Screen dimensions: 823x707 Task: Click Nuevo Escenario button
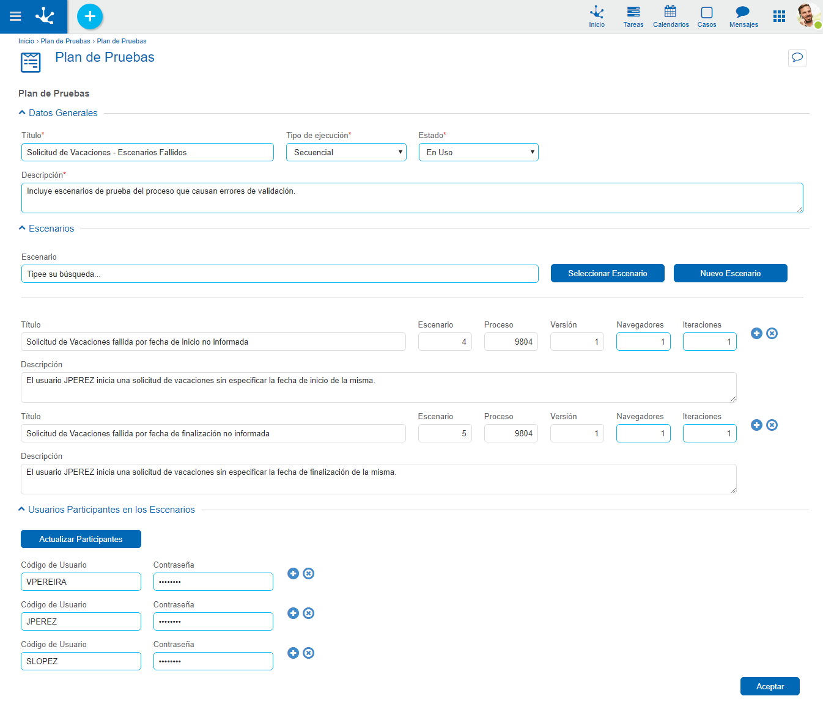[x=731, y=273]
